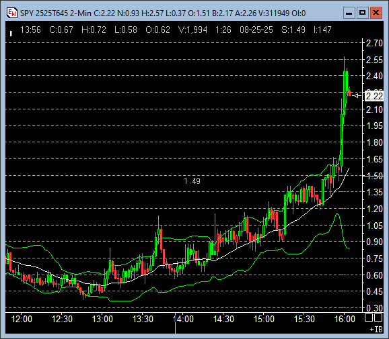Screen dimensions: 389x339
Task: Click the 14:00 time axis label
Action: tap(183, 319)
